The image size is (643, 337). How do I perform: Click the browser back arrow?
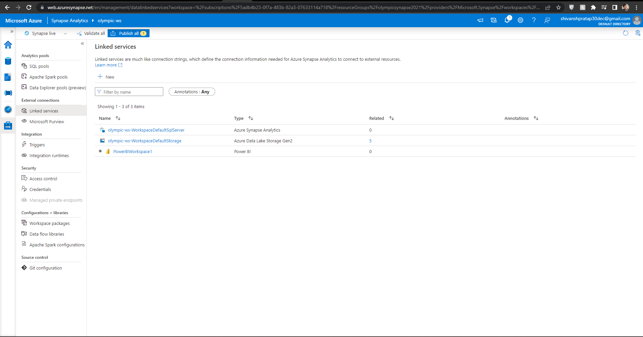pos(7,7)
